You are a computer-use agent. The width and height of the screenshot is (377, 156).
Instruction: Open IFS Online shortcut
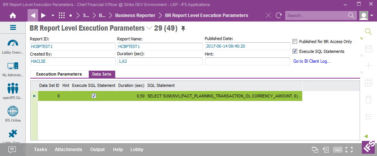pyautogui.click(x=13, y=114)
